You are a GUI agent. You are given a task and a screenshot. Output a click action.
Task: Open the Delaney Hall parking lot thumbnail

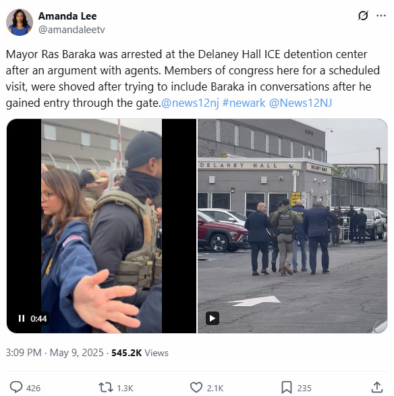pyautogui.click(x=292, y=226)
